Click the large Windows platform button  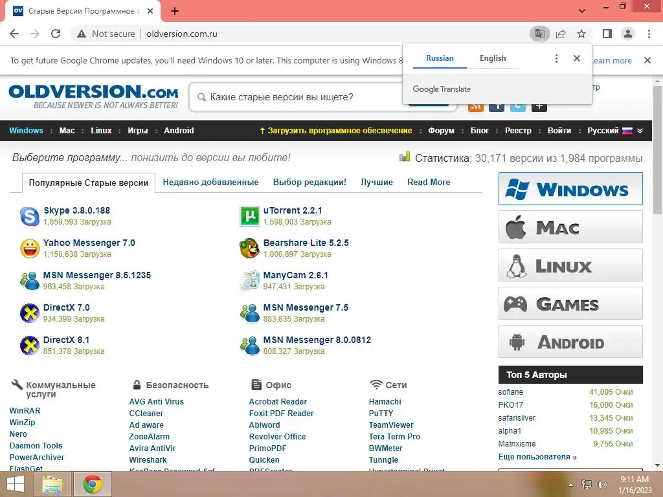pos(570,188)
